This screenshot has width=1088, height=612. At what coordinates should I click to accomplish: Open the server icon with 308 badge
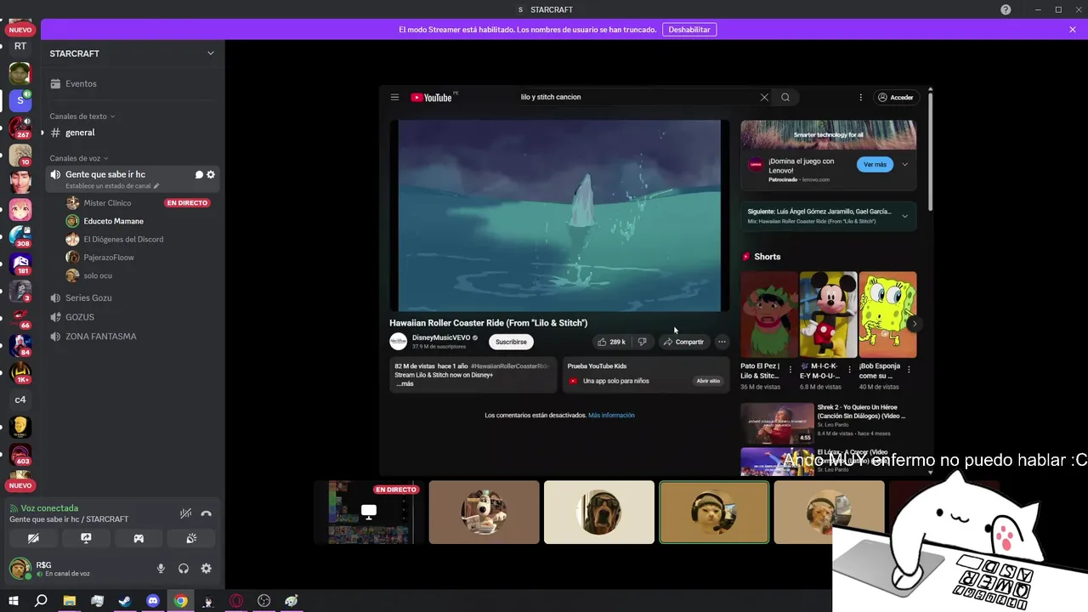point(20,236)
